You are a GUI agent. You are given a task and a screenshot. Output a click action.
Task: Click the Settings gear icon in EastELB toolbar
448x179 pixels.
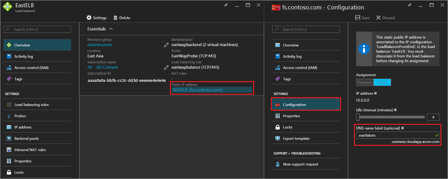[x=89, y=18]
